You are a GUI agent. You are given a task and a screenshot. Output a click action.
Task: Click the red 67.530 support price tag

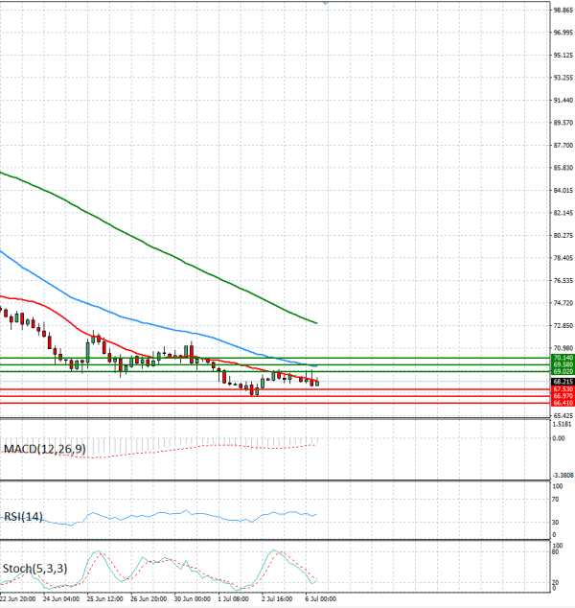pos(563,389)
